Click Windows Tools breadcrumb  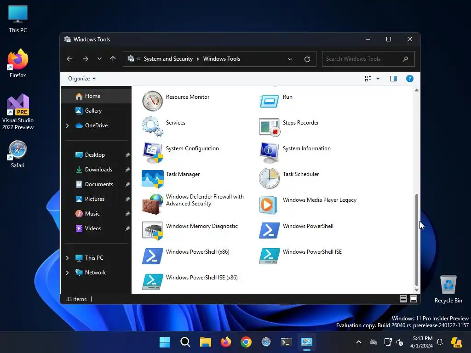pyautogui.click(x=222, y=59)
